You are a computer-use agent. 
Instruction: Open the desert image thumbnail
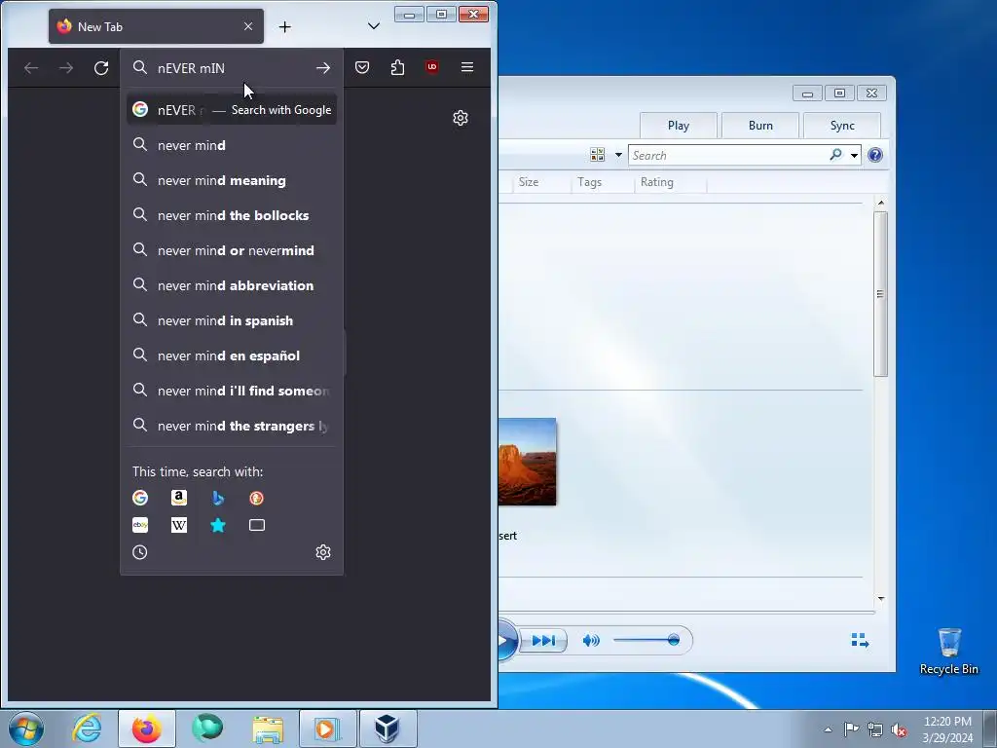527,462
